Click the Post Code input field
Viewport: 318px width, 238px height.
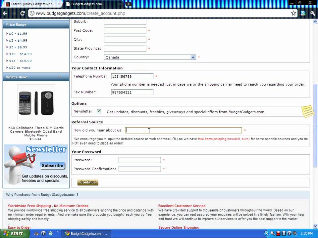coord(125,30)
